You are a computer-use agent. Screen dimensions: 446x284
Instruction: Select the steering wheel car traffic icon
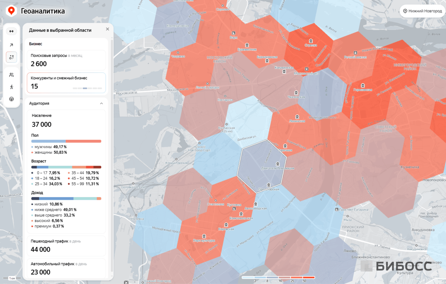click(11, 99)
